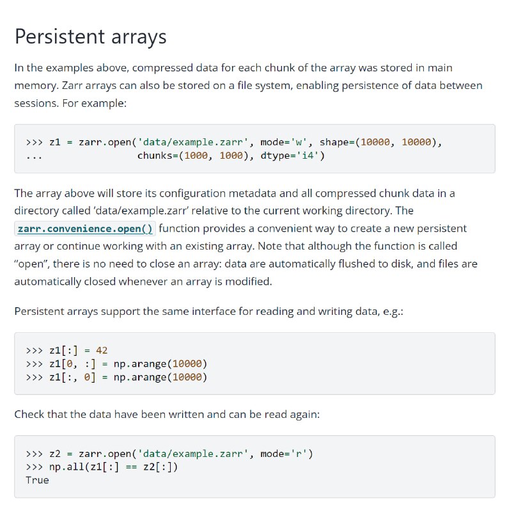The width and height of the screenshot is (507, 512).
Task: Click the 'Persistent arrays support the same interface' sentence
Action: (x=209, y=311)
